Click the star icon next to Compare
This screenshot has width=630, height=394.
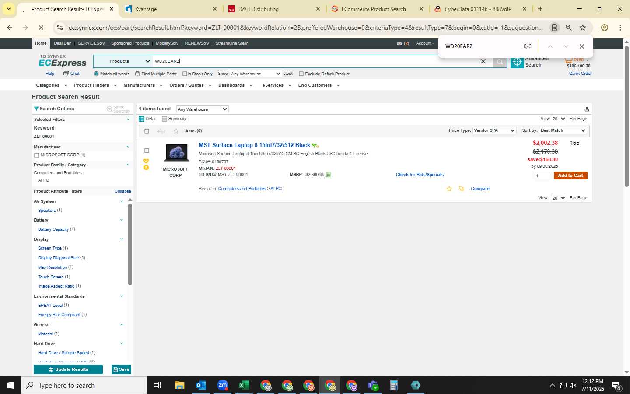[x=449, y=189]
